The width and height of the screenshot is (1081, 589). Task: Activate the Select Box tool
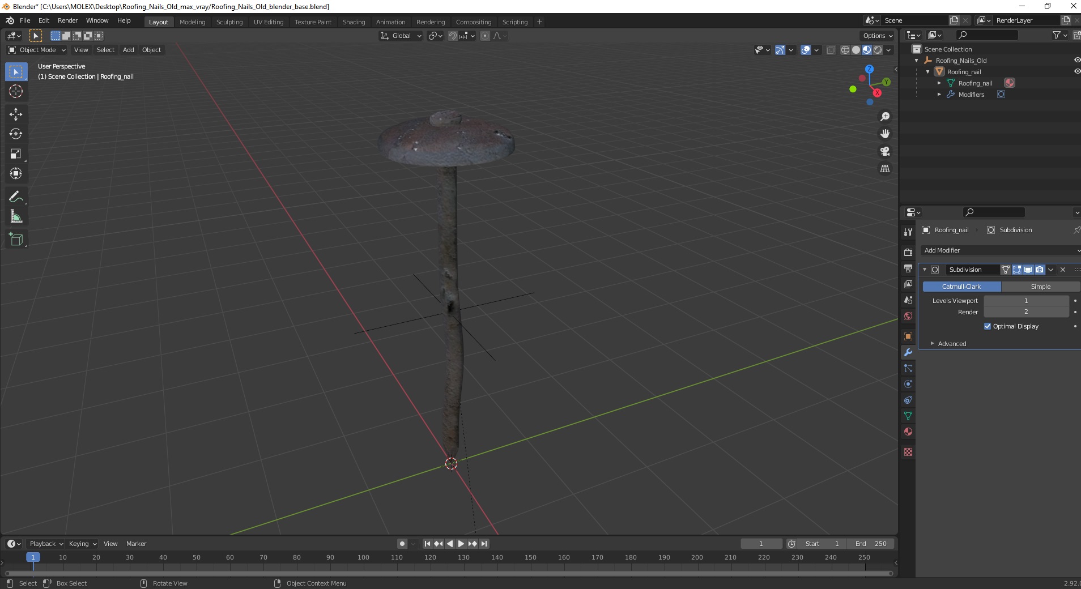click(16, 72)
